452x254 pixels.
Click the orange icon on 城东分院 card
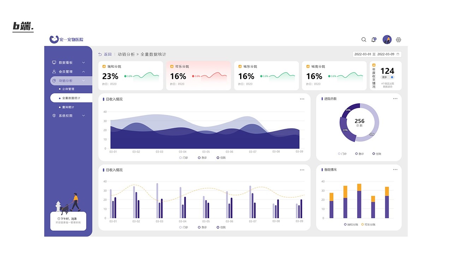[x=240, y=66]
